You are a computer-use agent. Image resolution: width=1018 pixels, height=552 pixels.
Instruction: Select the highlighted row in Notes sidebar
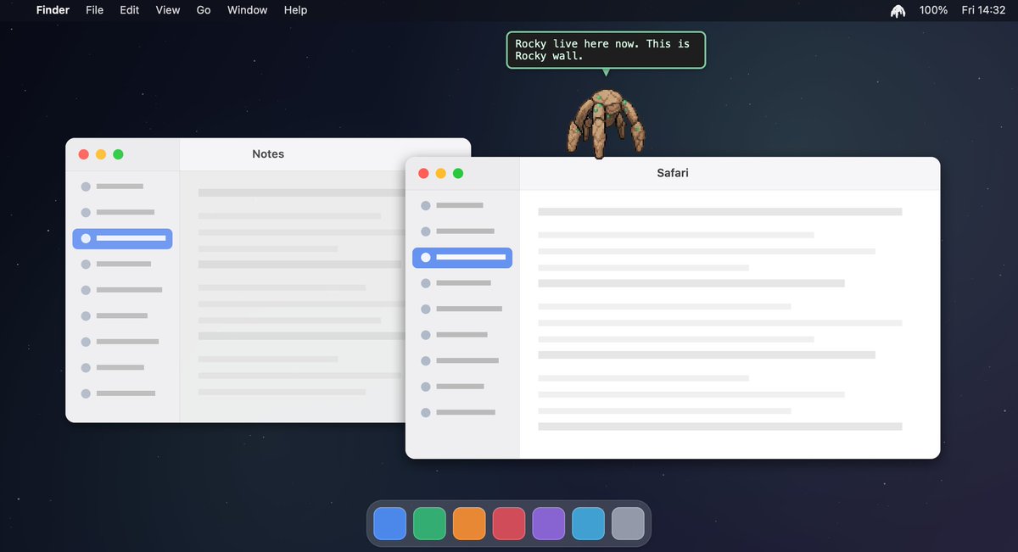point(123,238)
